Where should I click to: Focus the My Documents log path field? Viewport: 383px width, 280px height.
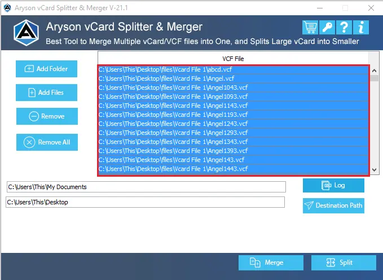pyautogui.click(x=146, y=187)
